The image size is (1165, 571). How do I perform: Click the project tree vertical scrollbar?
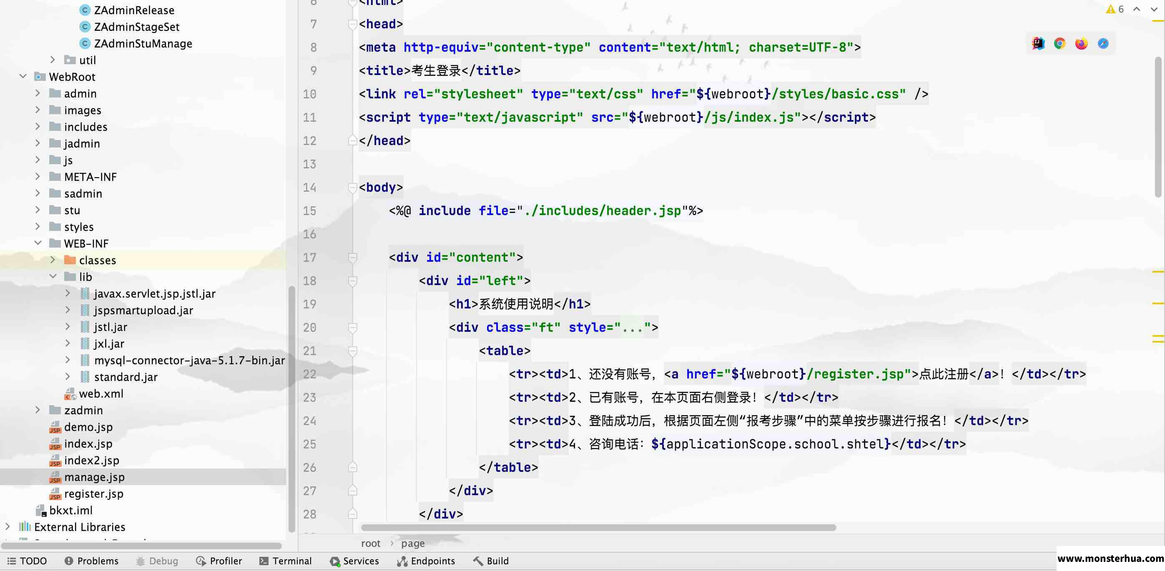pos(291,409)
